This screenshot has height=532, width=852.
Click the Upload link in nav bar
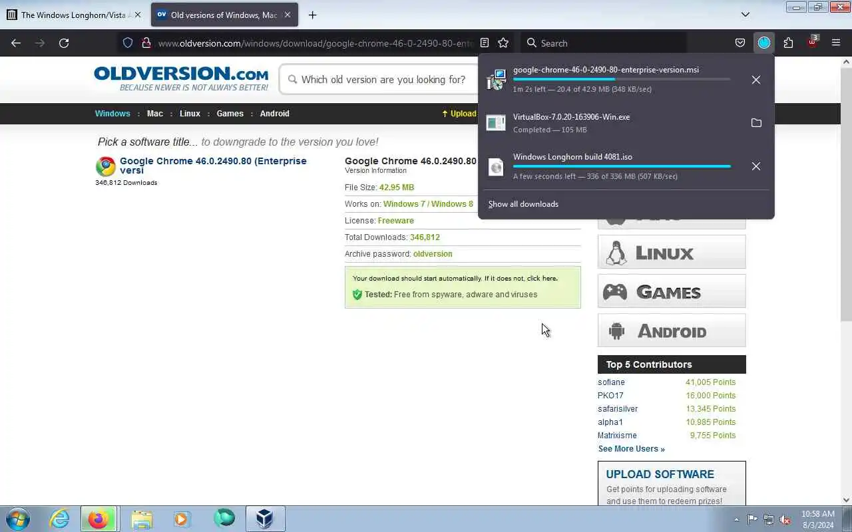459,114
